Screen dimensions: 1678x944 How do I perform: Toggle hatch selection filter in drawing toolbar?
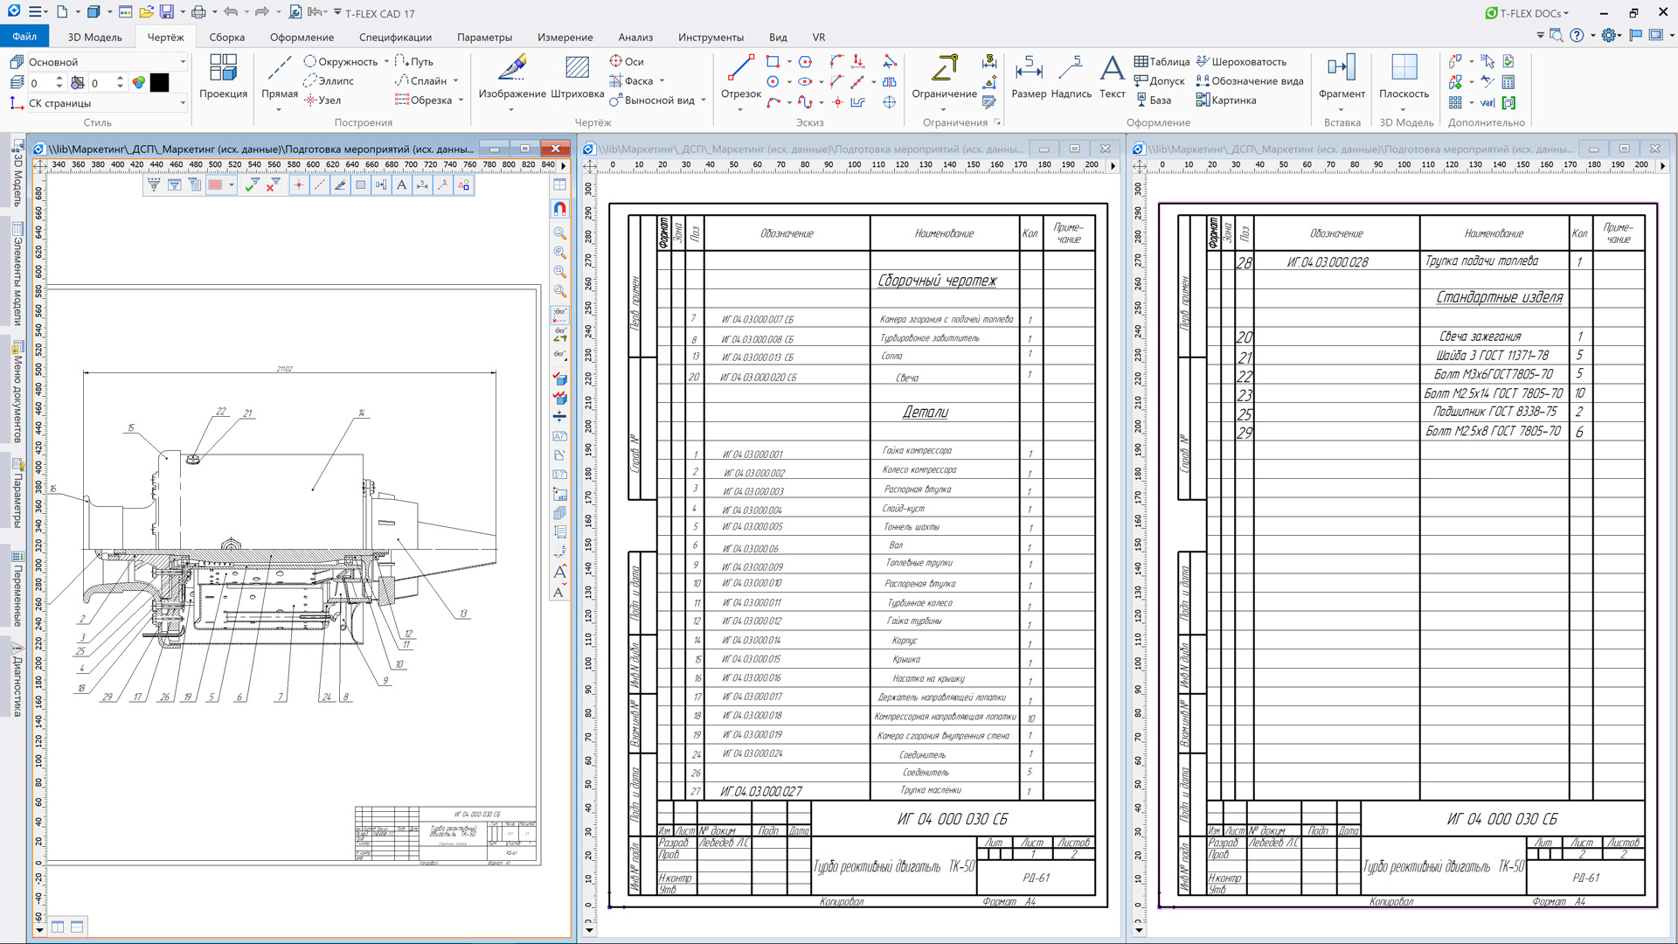click(361, 185)
